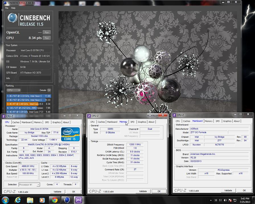Open Caches tab in left CPU-Z
Image resolution: width=255 pixels, height=204 pixels.
tap(16, 122)
